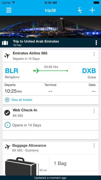
Task: Tap the BLR Bengaluru departure airport
Action: pos(12,73)
